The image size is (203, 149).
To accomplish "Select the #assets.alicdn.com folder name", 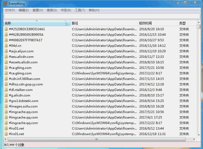I will tap(23, 62).
